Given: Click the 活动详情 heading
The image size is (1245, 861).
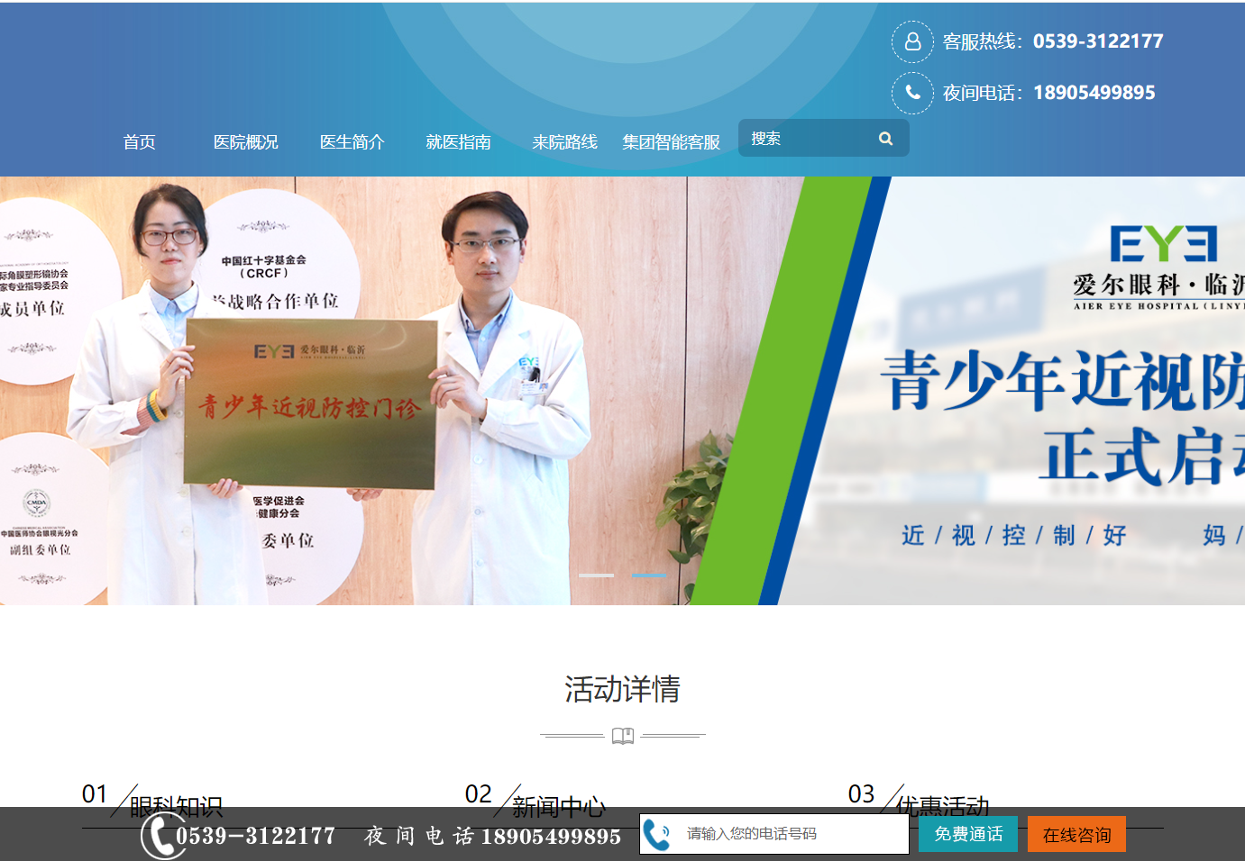Looking at the screenshot, I should (x=623, y=689).
